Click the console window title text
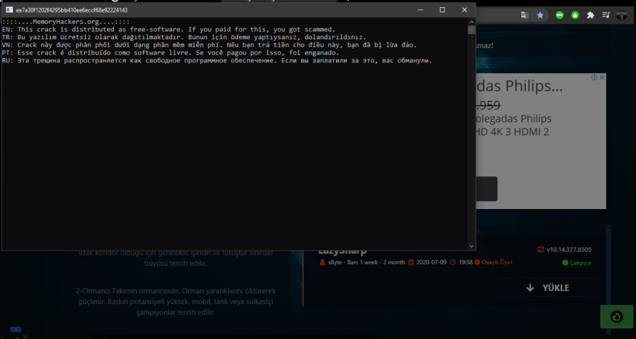This screenshot has width=636, height=339. [72, 9]
